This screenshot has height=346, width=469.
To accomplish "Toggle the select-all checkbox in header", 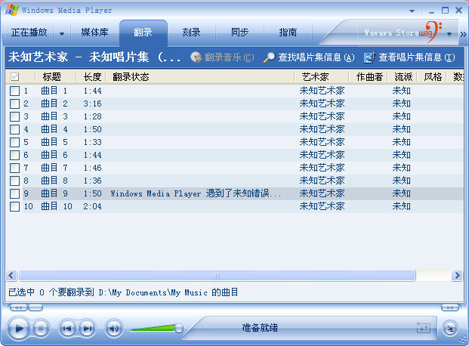I will coord(14,77).
